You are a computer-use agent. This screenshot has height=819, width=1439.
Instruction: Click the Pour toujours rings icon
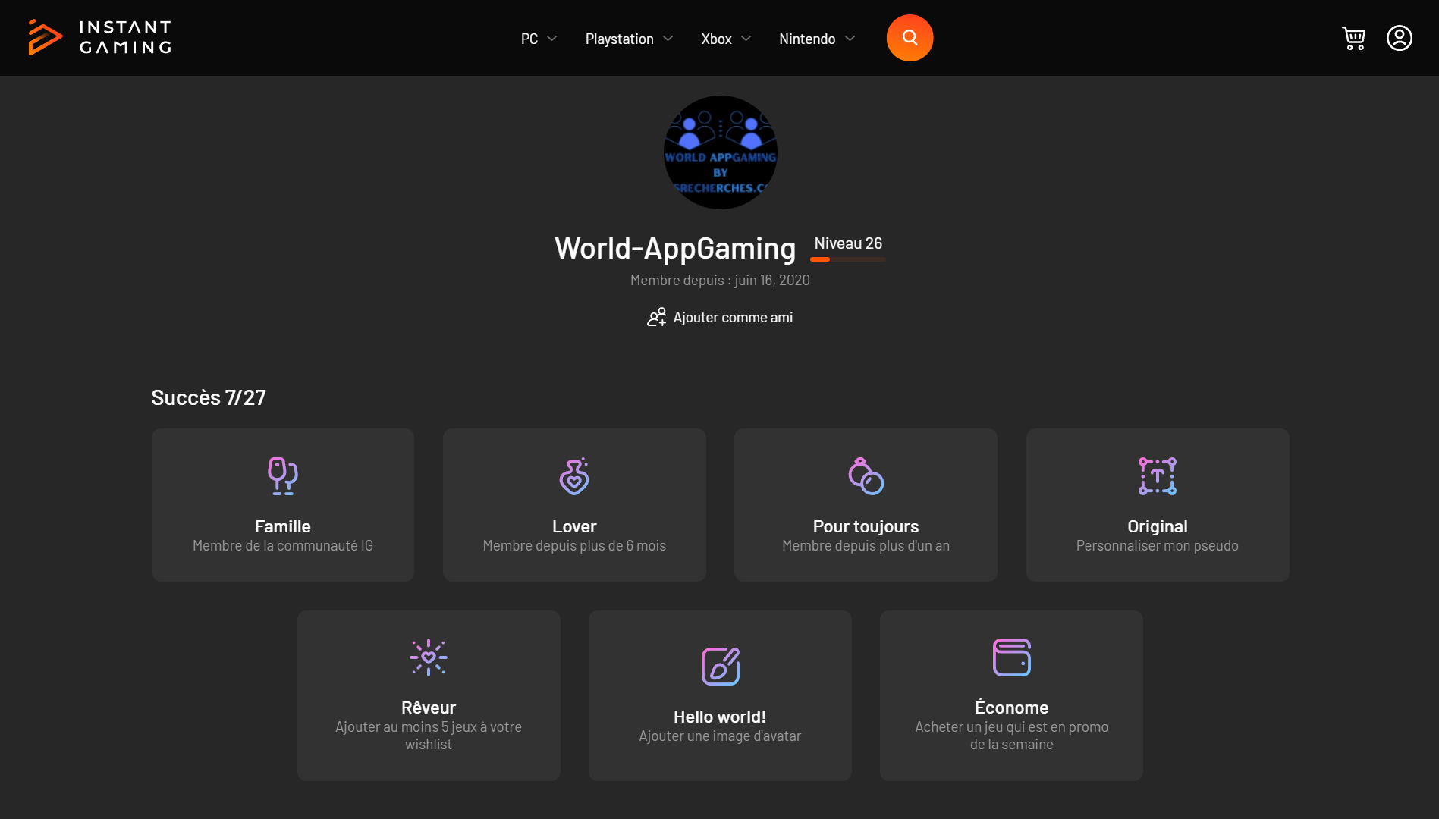tap(866, 476)
